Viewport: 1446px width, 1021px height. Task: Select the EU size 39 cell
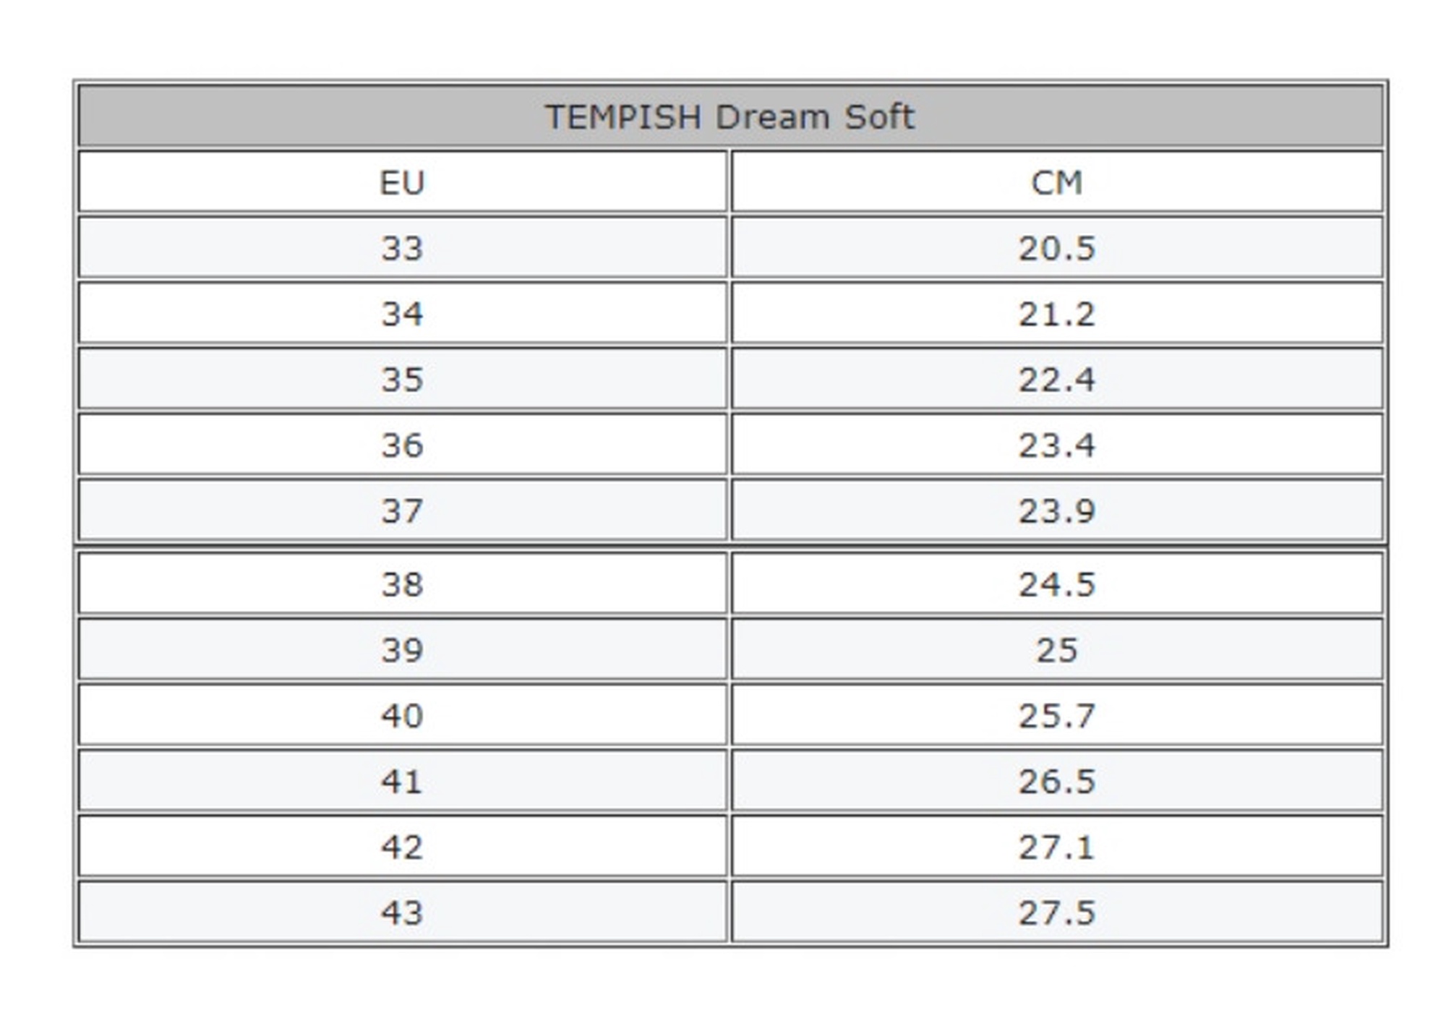point(402,649)
